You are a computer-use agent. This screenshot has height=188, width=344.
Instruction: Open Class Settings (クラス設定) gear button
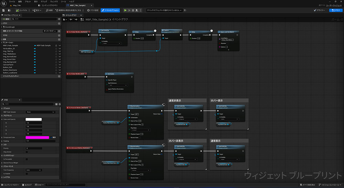(x=90, y=10)
